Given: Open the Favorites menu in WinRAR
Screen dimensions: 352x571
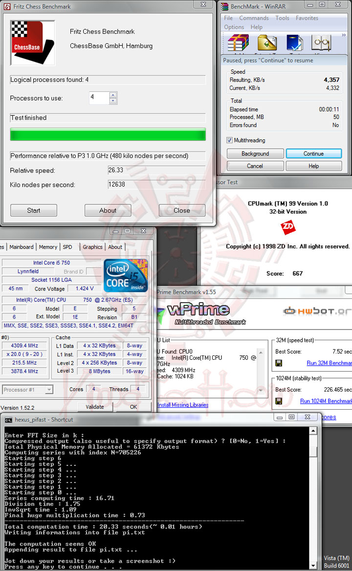Looking at the screenshot, I should (307, 18).
